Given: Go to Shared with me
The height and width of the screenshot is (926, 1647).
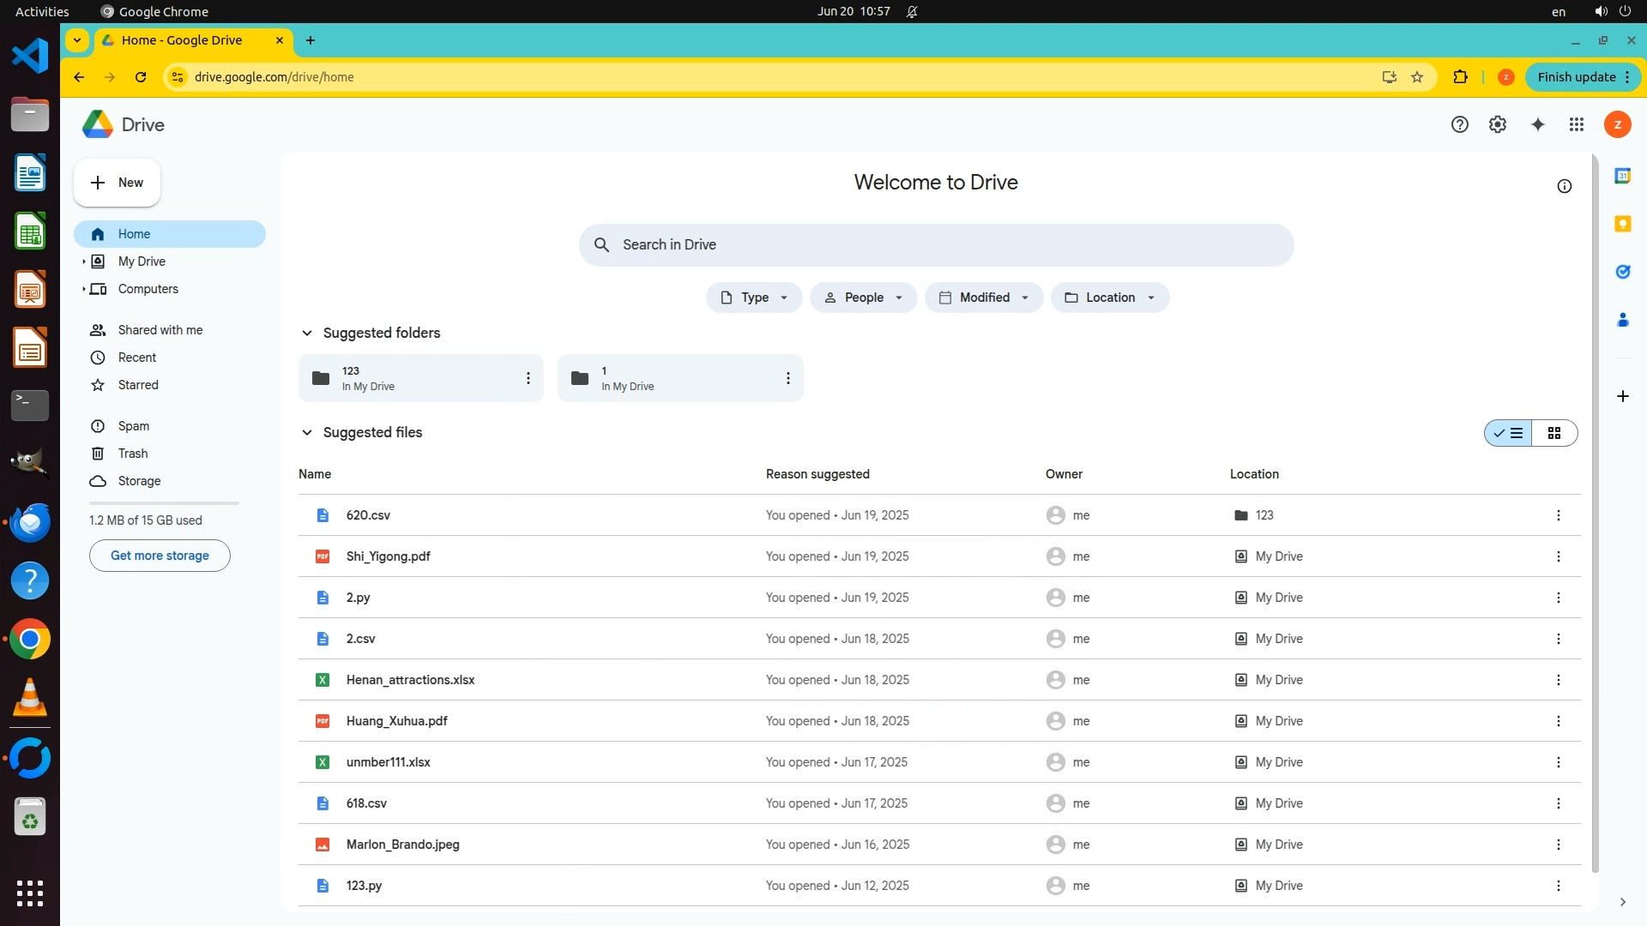Looking at the screenshot, I should (x=160, y=330).
